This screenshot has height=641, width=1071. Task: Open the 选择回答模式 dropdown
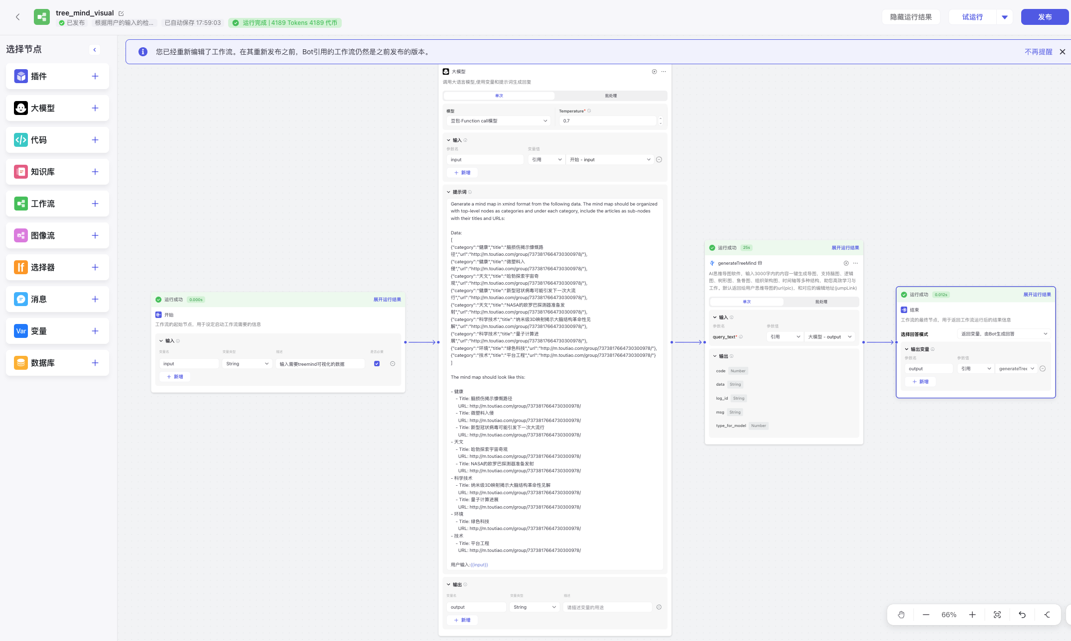[x=1004, y=334]
